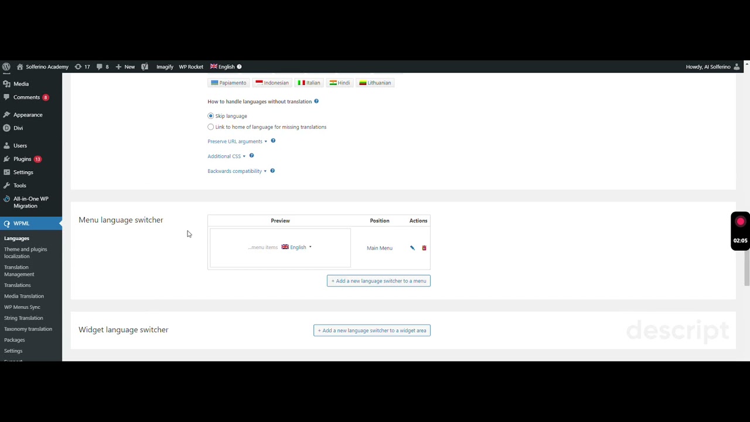Click the Papiamento language flag tag
750x422 pixels.
coord(229,83)
